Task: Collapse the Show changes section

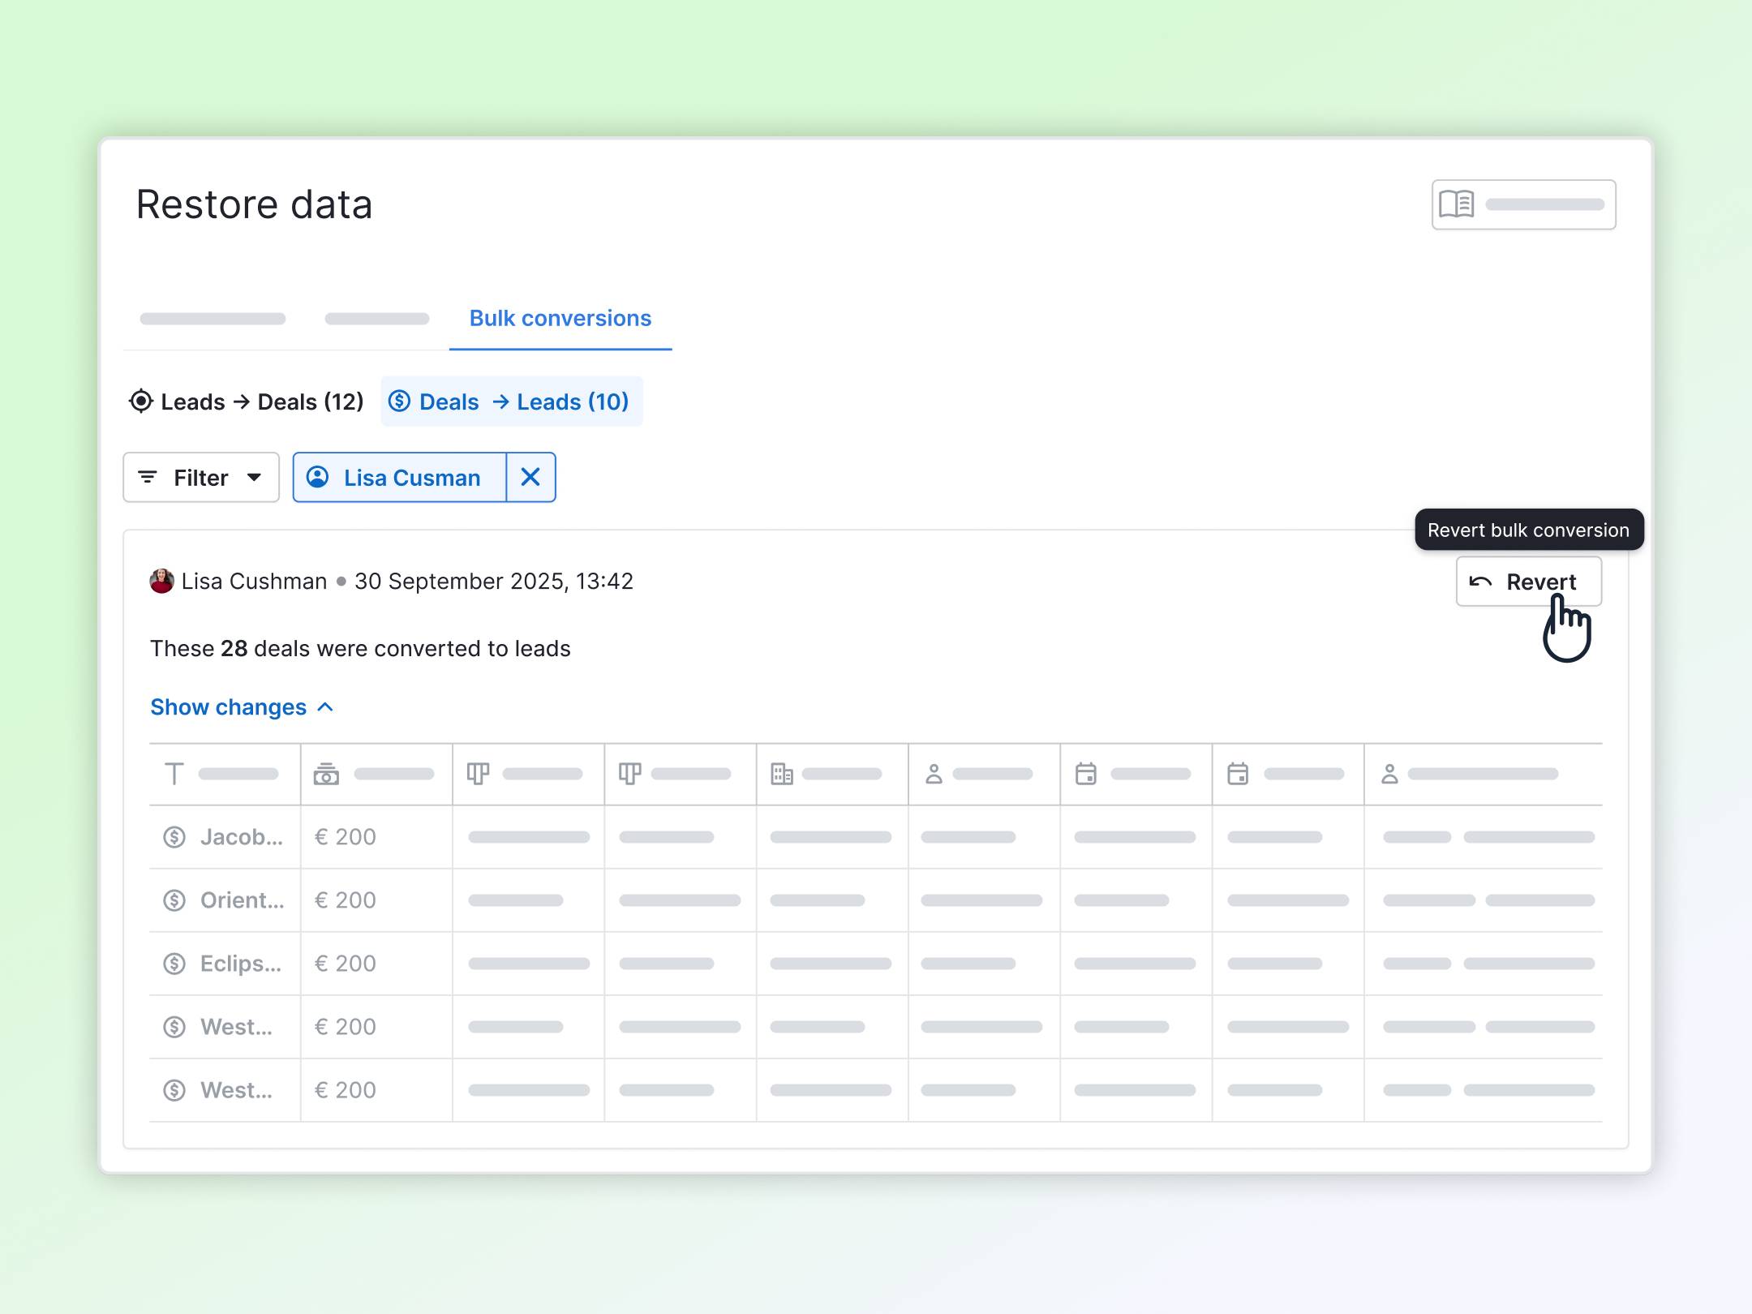Action: tap(242, 707)
